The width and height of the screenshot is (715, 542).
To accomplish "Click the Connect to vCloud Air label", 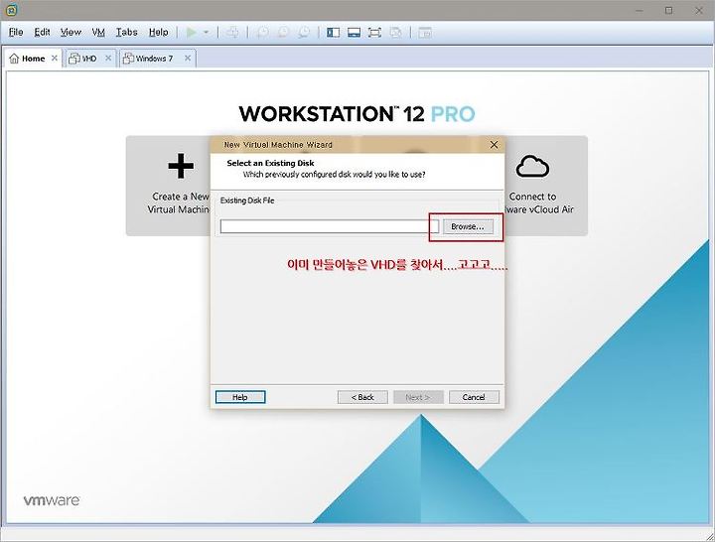I will 539,203.
